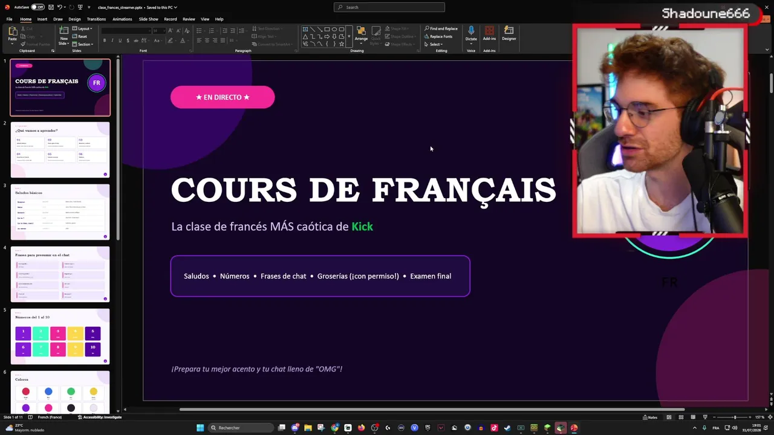Viewport: 774px width, 435px height.
Task: Click Accessibility: Investigate in status bar
Action: 100,417
